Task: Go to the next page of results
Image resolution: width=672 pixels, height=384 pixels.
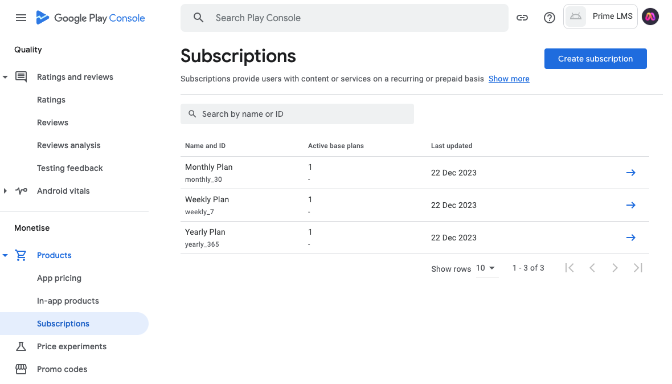Action: 614,268
